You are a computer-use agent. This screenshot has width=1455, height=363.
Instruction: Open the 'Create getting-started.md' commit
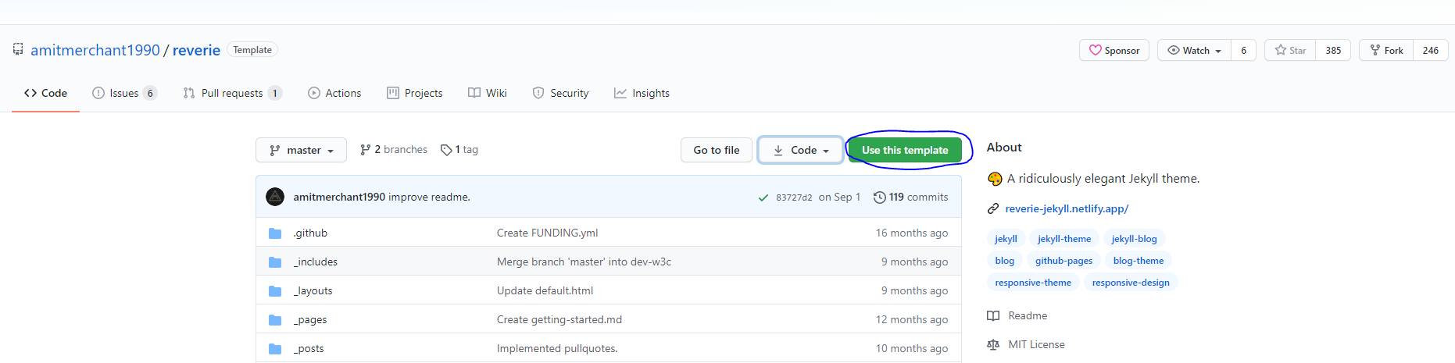[x=559, y=319]
